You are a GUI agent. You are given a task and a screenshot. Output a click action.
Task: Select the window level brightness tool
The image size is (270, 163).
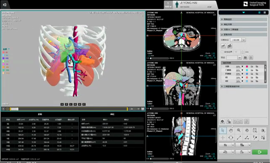[263, 130]
